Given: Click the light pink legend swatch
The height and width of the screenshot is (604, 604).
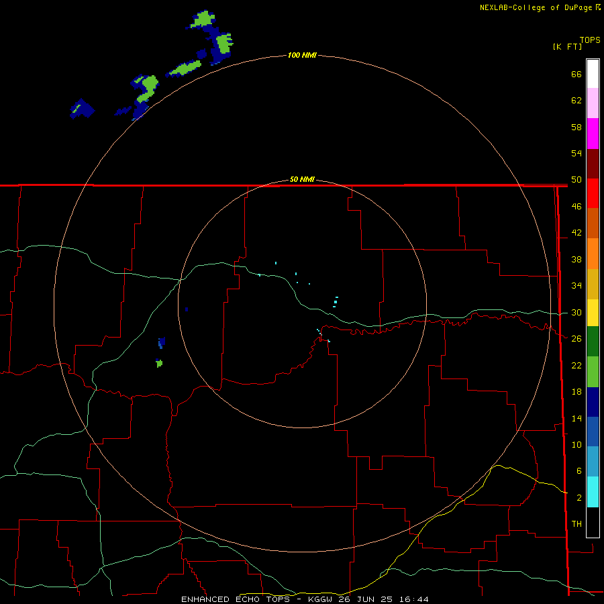Looking at the screenshot, I should click(593, 103).
